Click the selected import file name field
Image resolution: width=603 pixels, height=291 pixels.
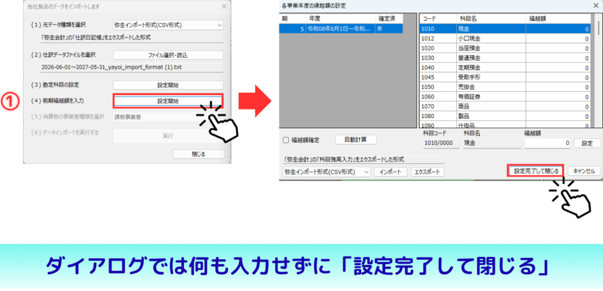131,68
